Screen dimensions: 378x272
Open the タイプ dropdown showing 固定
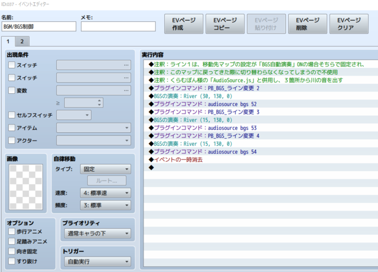(x=106, y=169)
